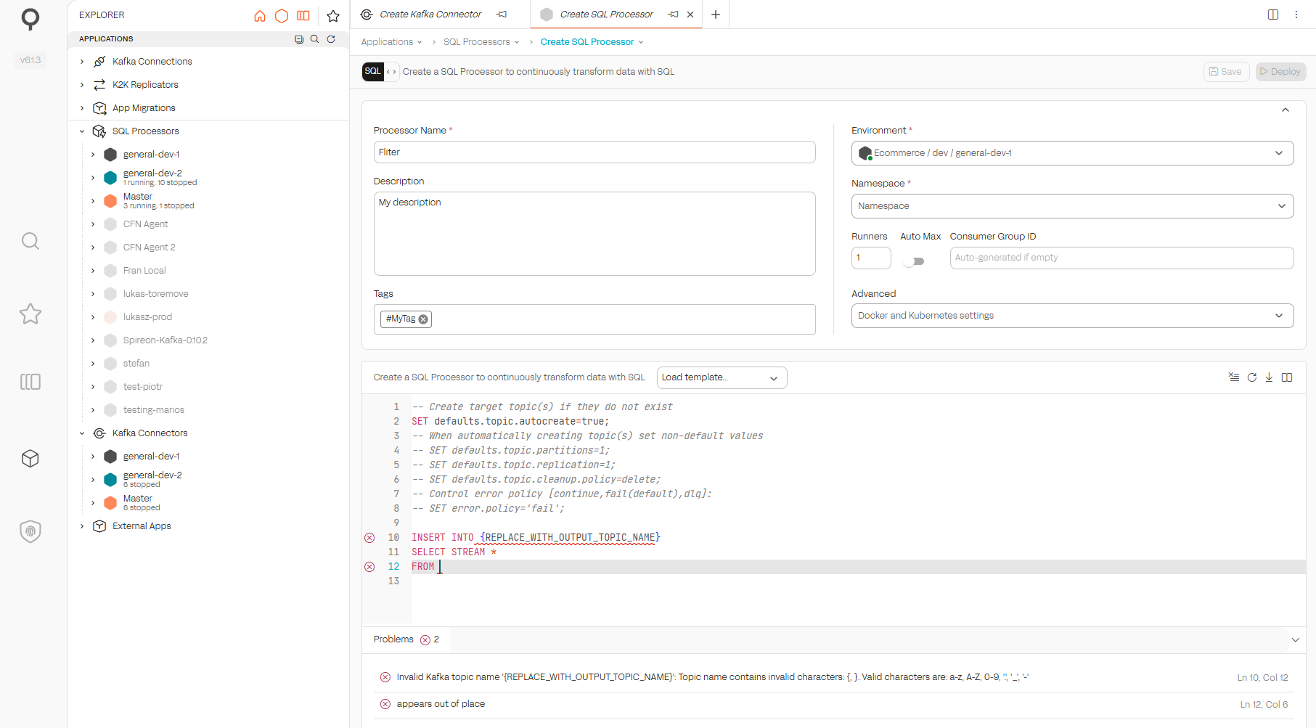Click the Save button
1316x728 pixels.
(x=1226, y=72)
